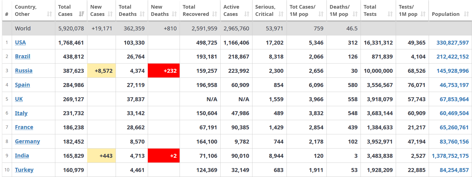Click India serious critical value 8,944

pyautogui.click(x=276, y=156)
